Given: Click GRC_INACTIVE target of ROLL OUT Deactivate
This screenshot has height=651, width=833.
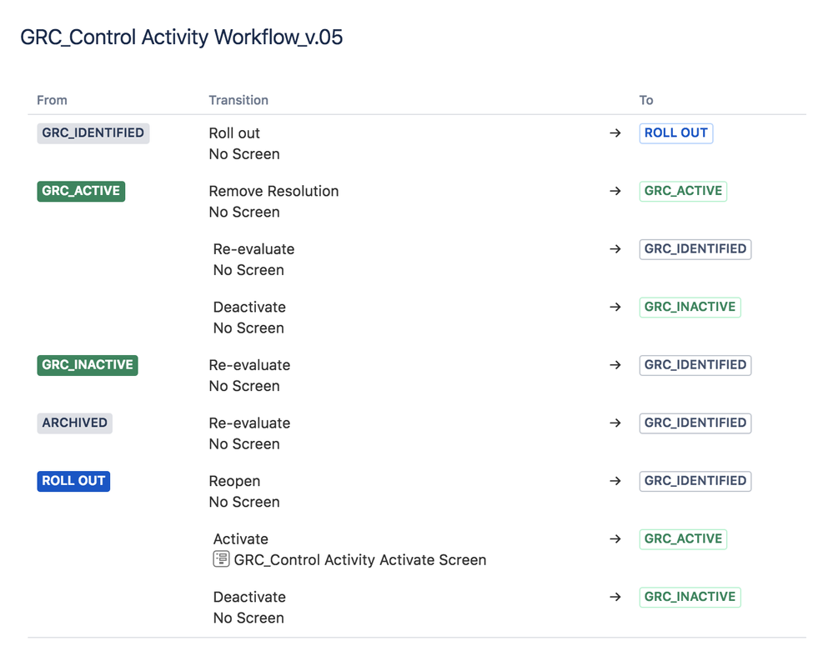Looking at the screenshot, I should tap(690, 597).
